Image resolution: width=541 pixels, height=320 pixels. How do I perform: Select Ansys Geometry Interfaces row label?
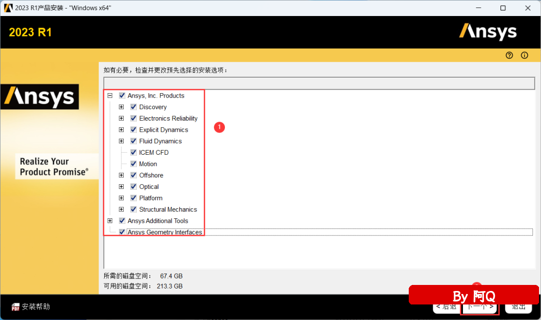(165, 232)
